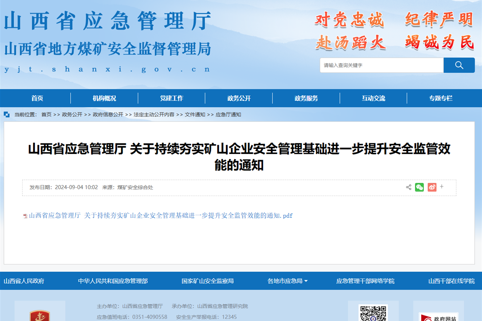Open the attached notice PDF link

click(161, 216)
